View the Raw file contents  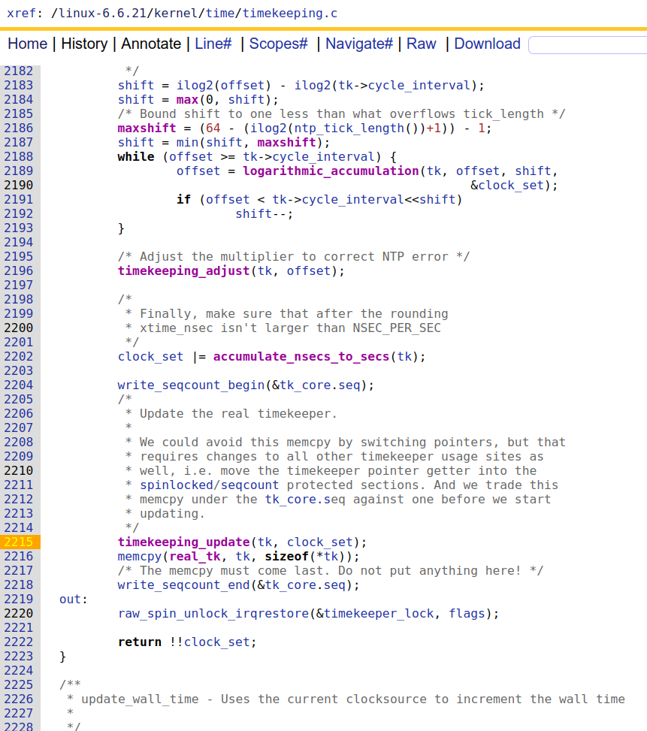click(422, 44)
